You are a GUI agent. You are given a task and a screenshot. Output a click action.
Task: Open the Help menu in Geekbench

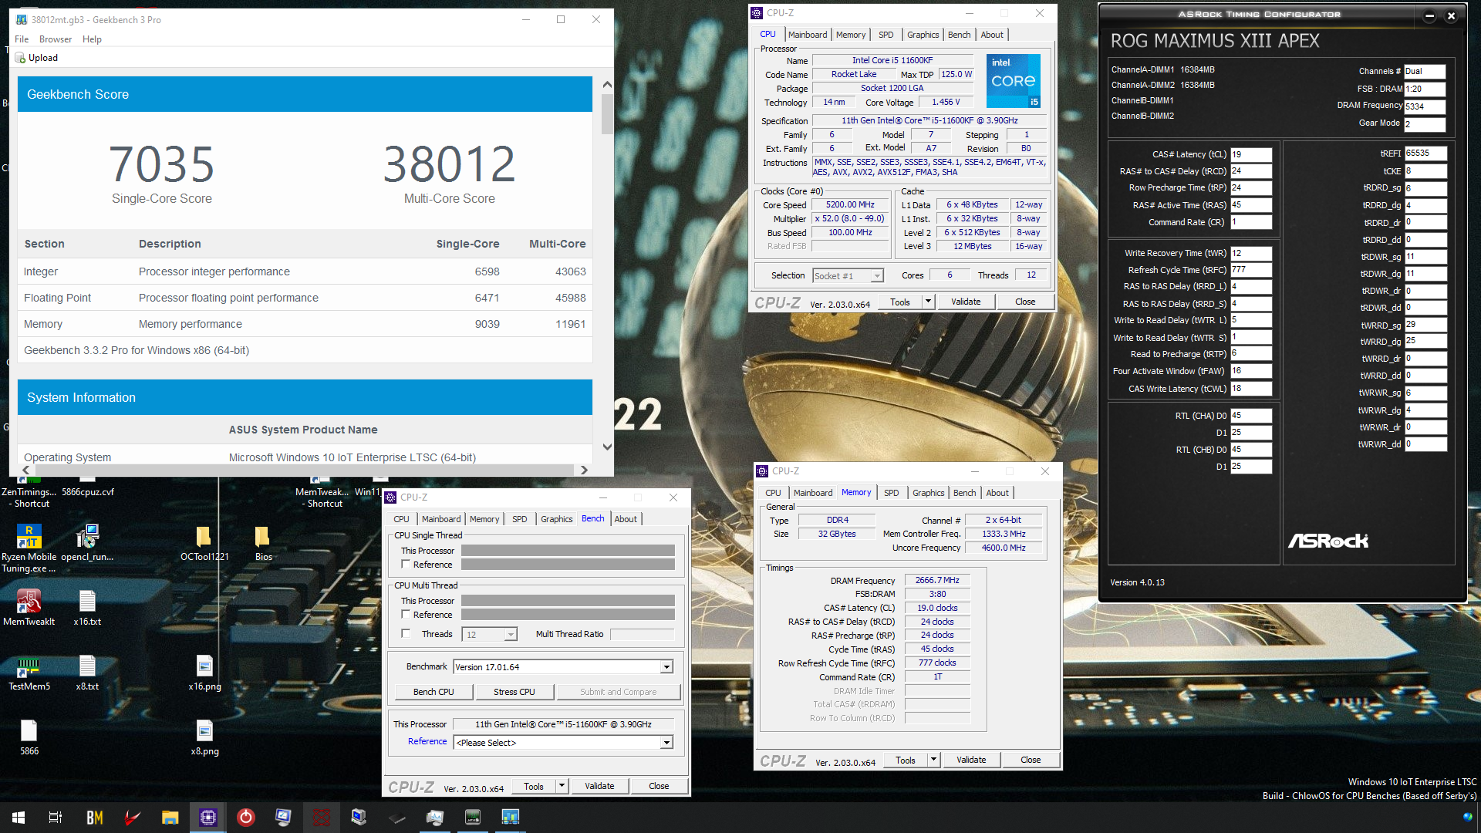click(x=92, y=39)
